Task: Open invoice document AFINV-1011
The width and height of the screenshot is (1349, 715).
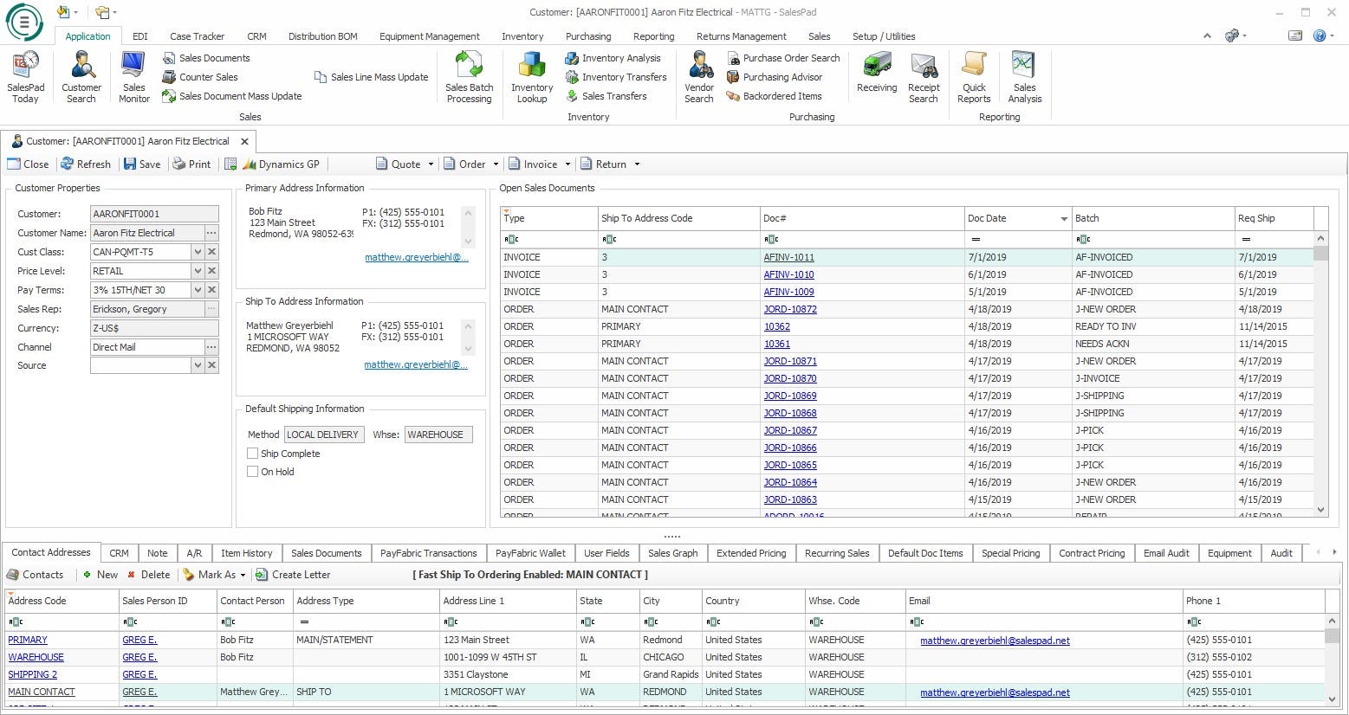Action: click(788, 257)
